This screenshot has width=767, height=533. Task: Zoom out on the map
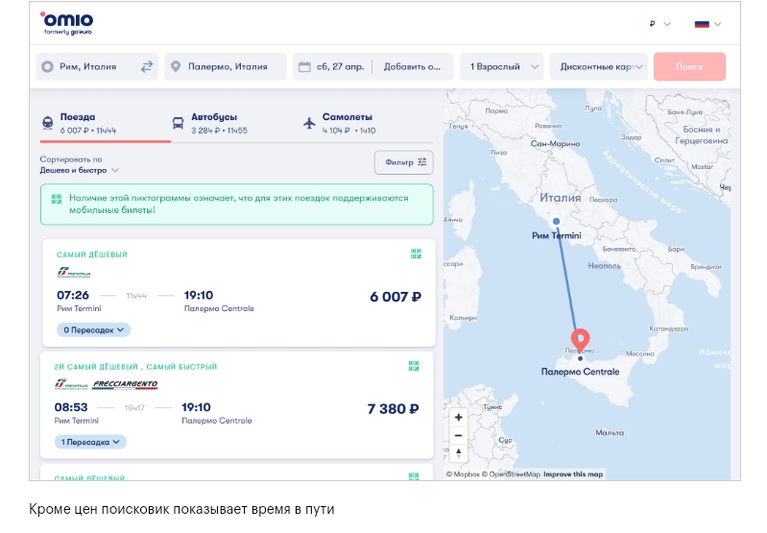tap(459, 435)
